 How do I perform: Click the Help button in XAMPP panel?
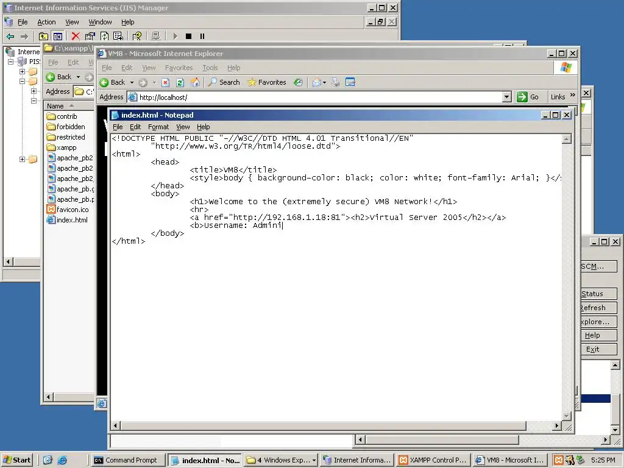[599, 335]
